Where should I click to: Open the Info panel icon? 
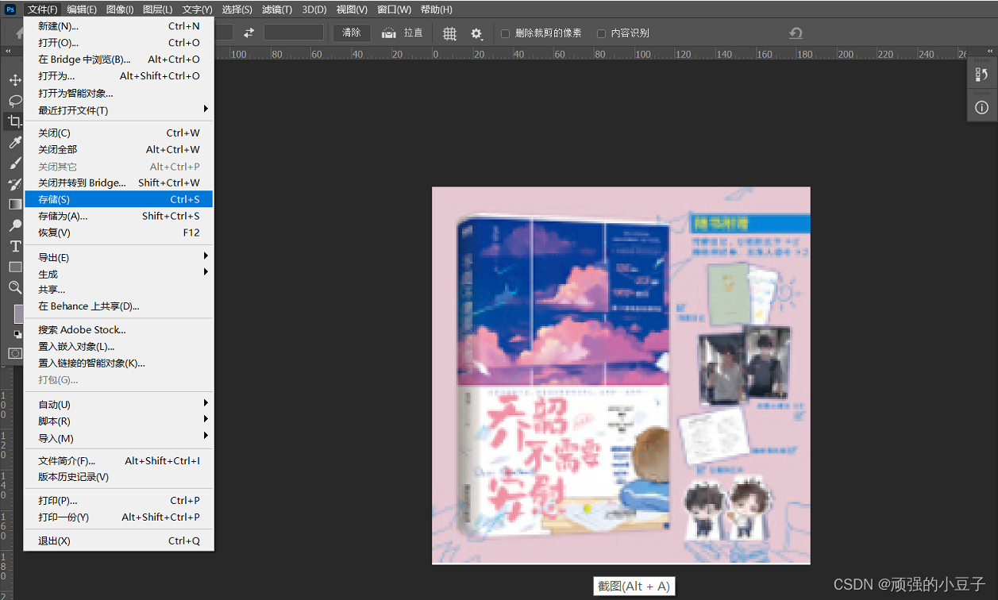tap(982, 107)
